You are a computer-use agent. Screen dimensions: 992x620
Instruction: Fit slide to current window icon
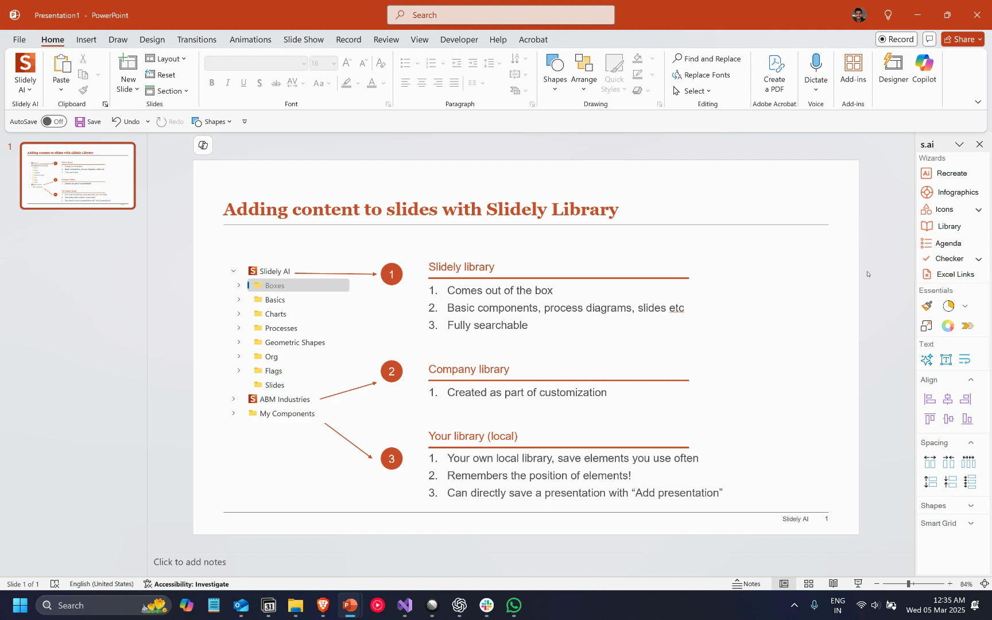pos(985,584)
